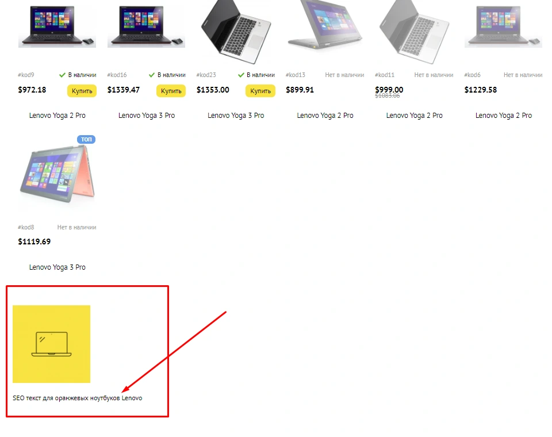This screenshot has width=552, height=437.
Task: Click the ТОП badge on orange laptop
Action: (x=86, y=140)
